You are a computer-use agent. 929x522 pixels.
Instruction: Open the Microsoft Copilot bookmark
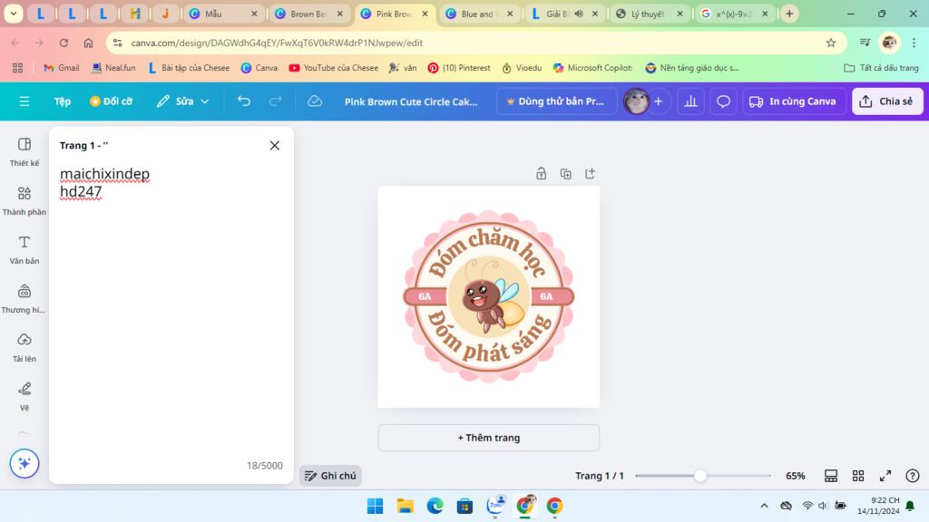pyautogui.click(x=592, y=68)
